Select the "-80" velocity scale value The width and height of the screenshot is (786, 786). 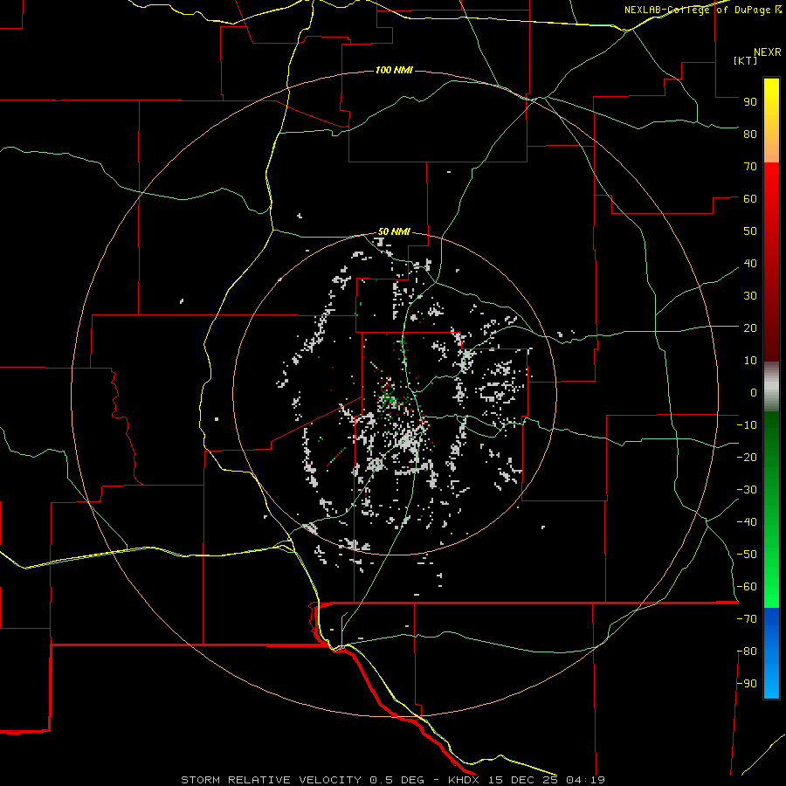(x=747, y=652)
